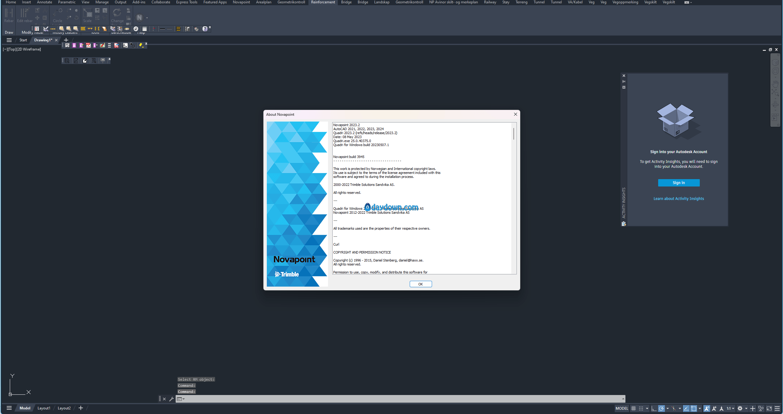The width and height of the screenshot is (783, 414).
Task: Click the Clean Screen icon in status bar
Action: 769,408
